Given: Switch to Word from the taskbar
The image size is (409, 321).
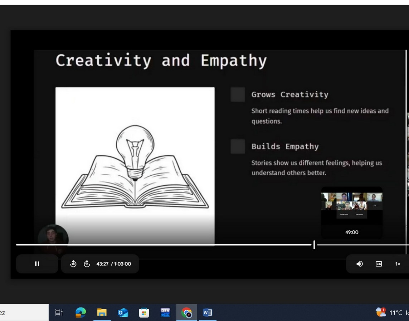Looking at the screenshot, I should point(207,313).
